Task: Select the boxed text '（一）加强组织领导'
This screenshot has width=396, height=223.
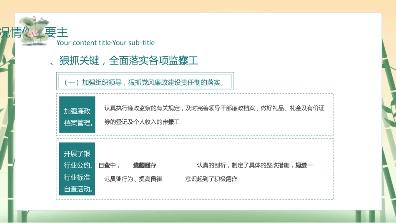Action: pos(92,83)
